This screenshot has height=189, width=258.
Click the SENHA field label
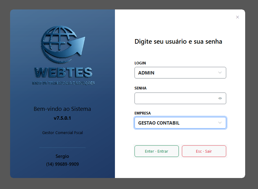pos(140,88)
